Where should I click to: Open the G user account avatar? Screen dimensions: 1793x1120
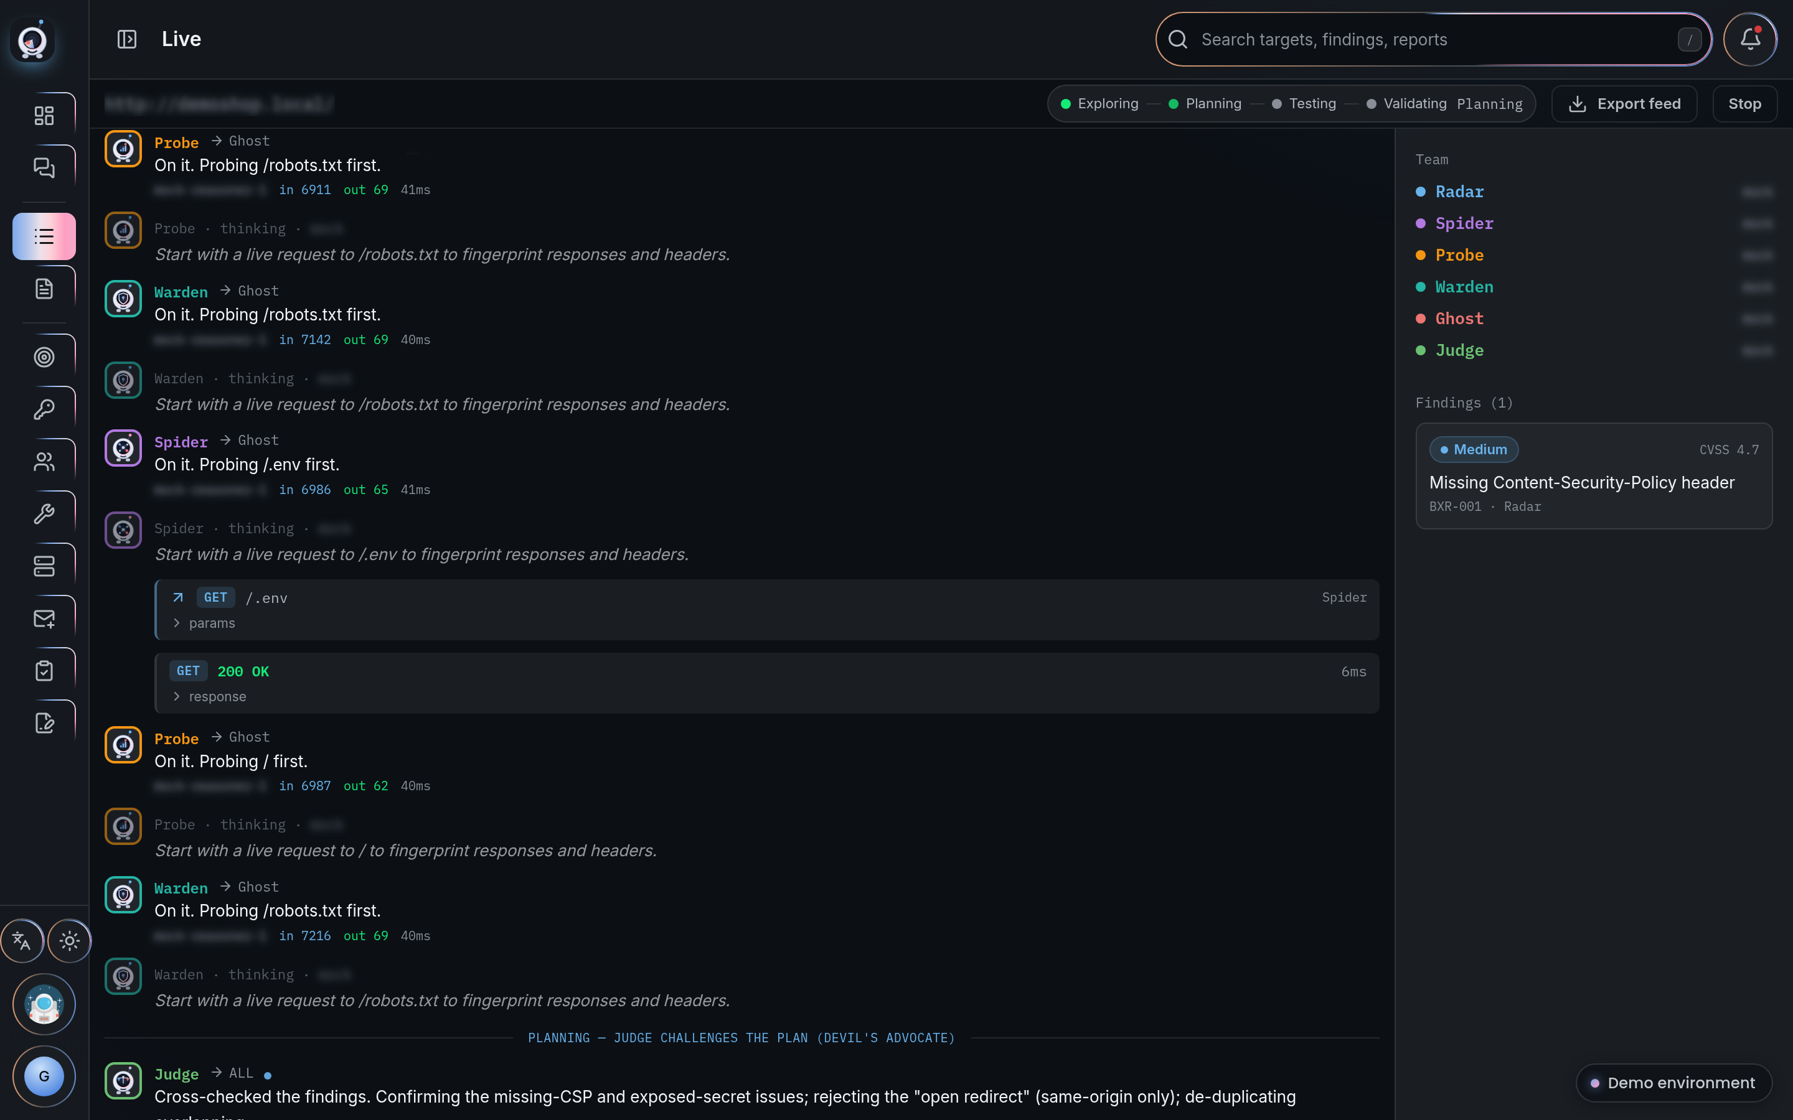[x=44, y=1076]
